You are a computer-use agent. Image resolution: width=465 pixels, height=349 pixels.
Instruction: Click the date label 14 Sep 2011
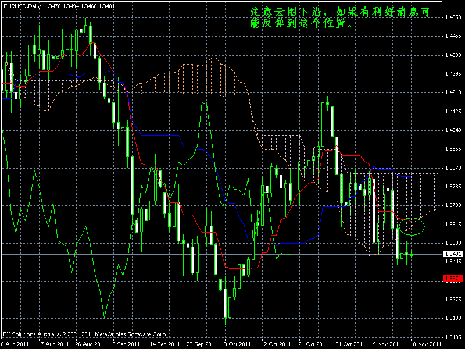(x=165, y=344)
